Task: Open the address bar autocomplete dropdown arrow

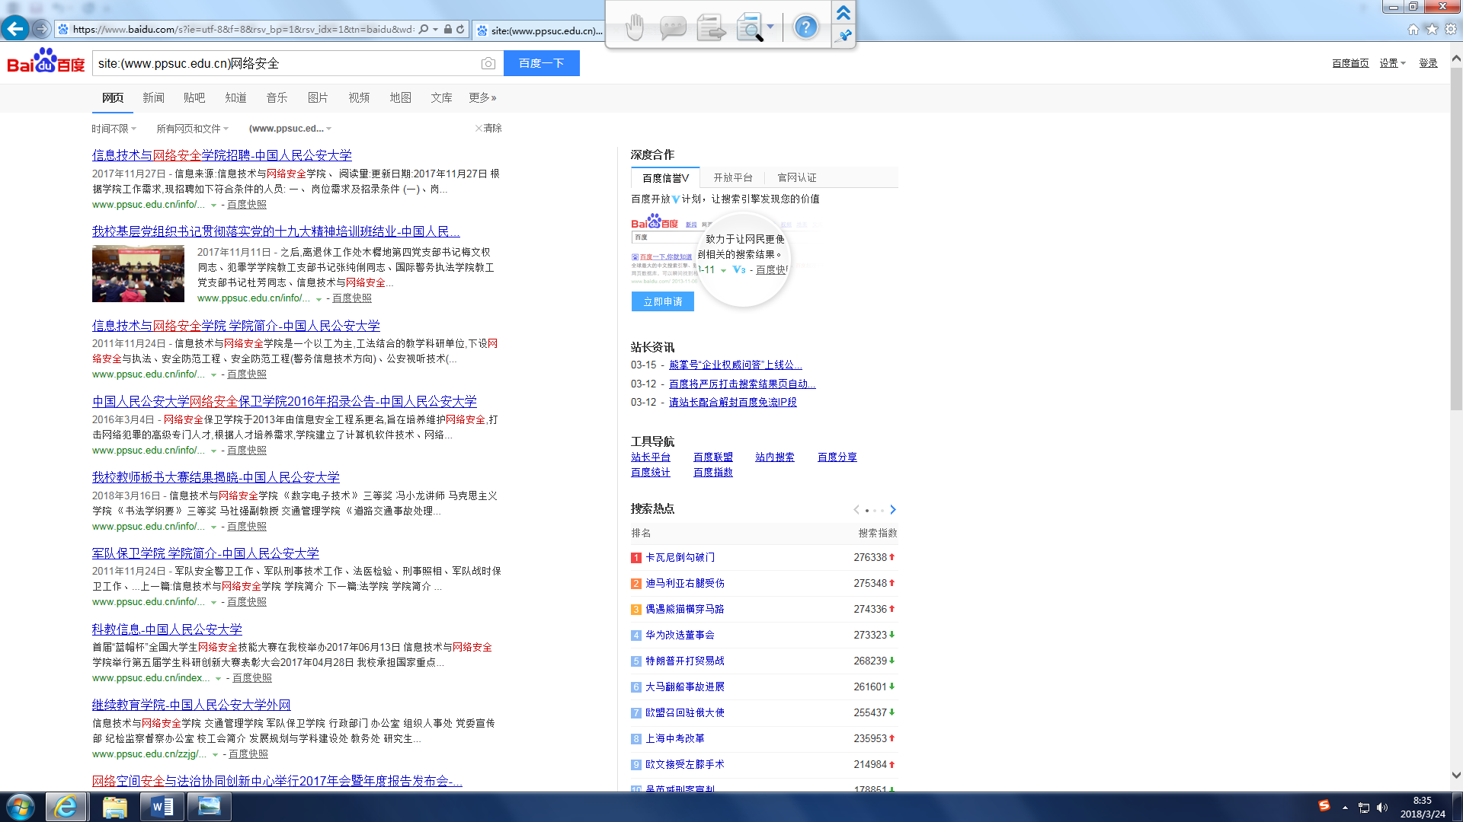Action: [435, 30]
